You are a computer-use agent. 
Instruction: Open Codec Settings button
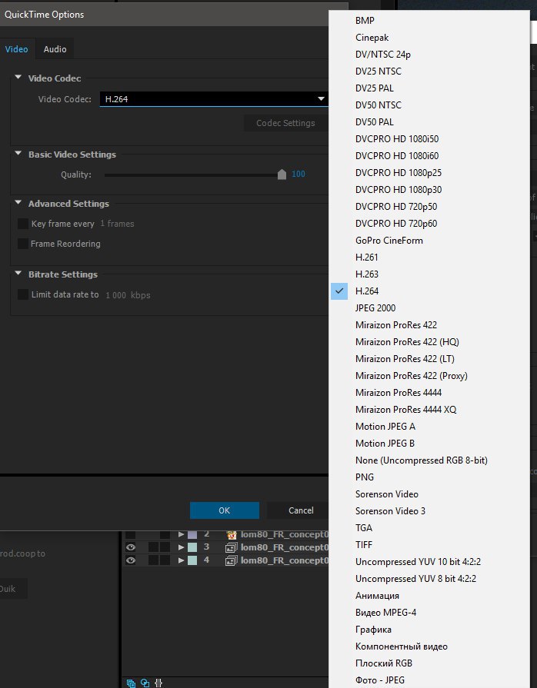[286, 123]
